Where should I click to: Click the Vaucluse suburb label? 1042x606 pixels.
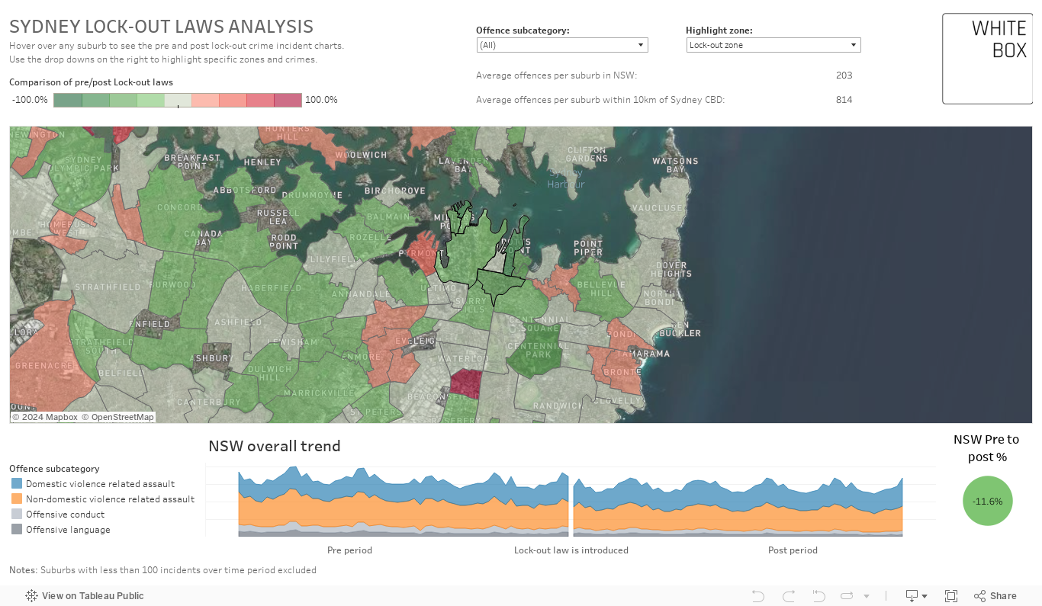tap(658, 208)
